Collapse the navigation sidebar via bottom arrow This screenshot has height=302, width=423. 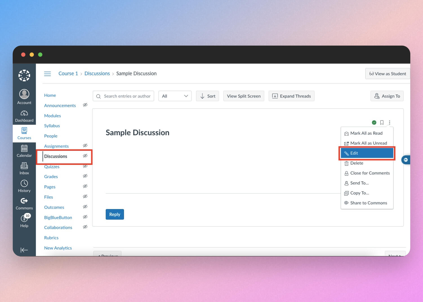click(24, 250)
